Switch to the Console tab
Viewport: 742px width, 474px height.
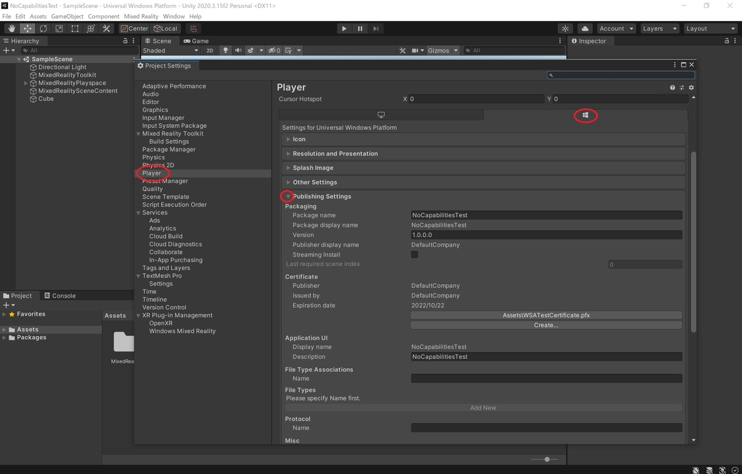click(60, 296)
